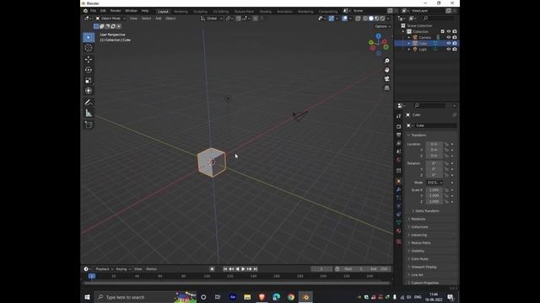Toggle render camera icon for Camera
The height and width of the screenshot is (303, 540).
click(x=455, y=37)
